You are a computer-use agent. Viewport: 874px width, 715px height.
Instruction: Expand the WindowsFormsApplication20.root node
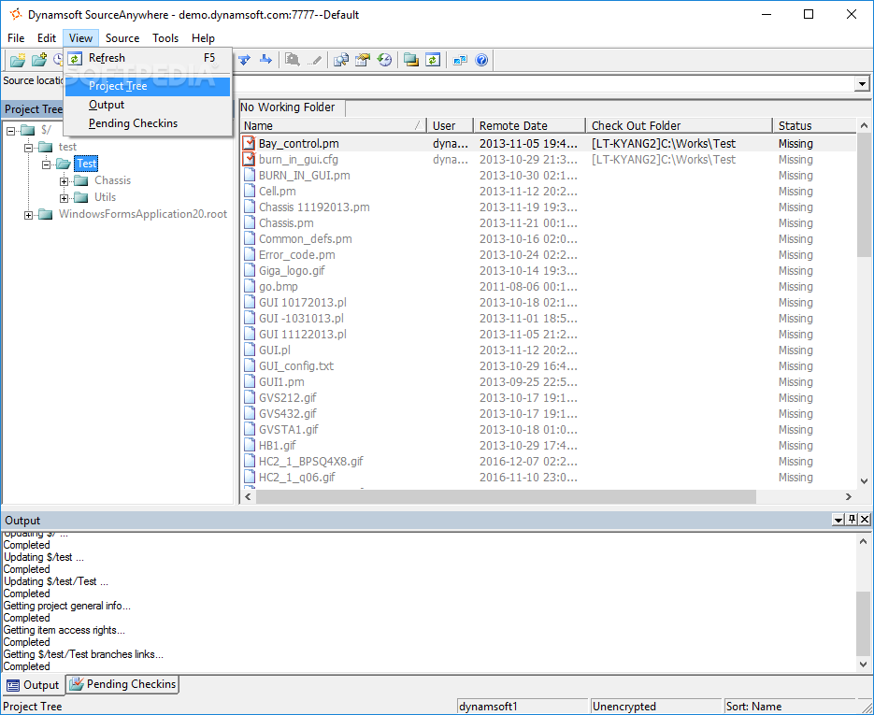pos(28,216)
